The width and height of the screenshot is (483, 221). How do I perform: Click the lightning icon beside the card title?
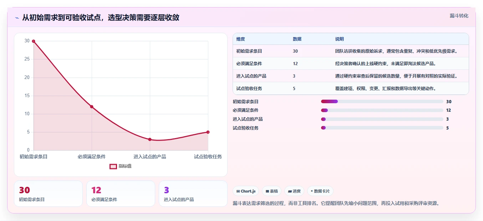17,18
